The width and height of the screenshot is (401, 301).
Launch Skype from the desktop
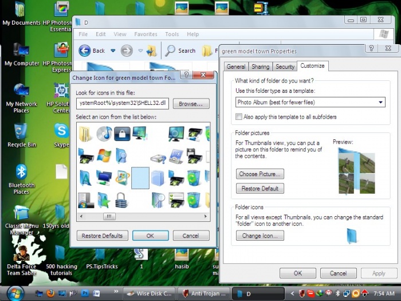pos(61,135)
